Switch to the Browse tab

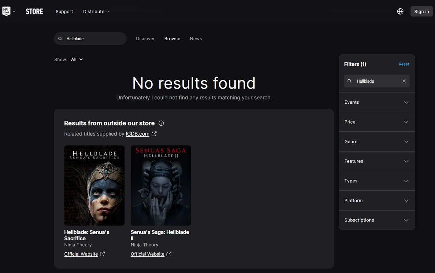(x=172, y=39)
